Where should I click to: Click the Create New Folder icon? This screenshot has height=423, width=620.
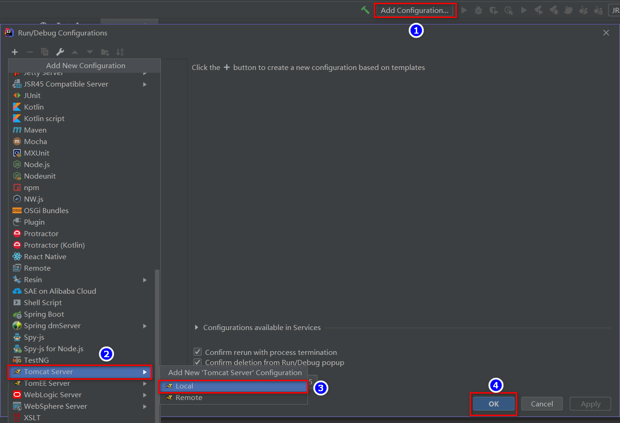point(105,52)
